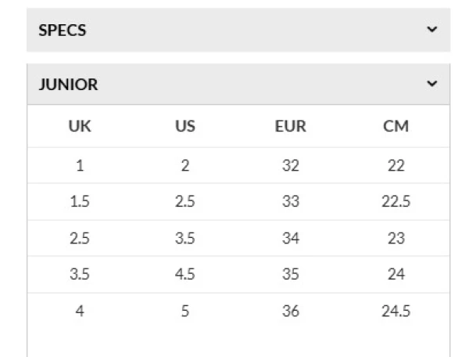Screen dimensions: 469x357
Task: Choose EUR size 36 cell
Action: tap(290, 311)
